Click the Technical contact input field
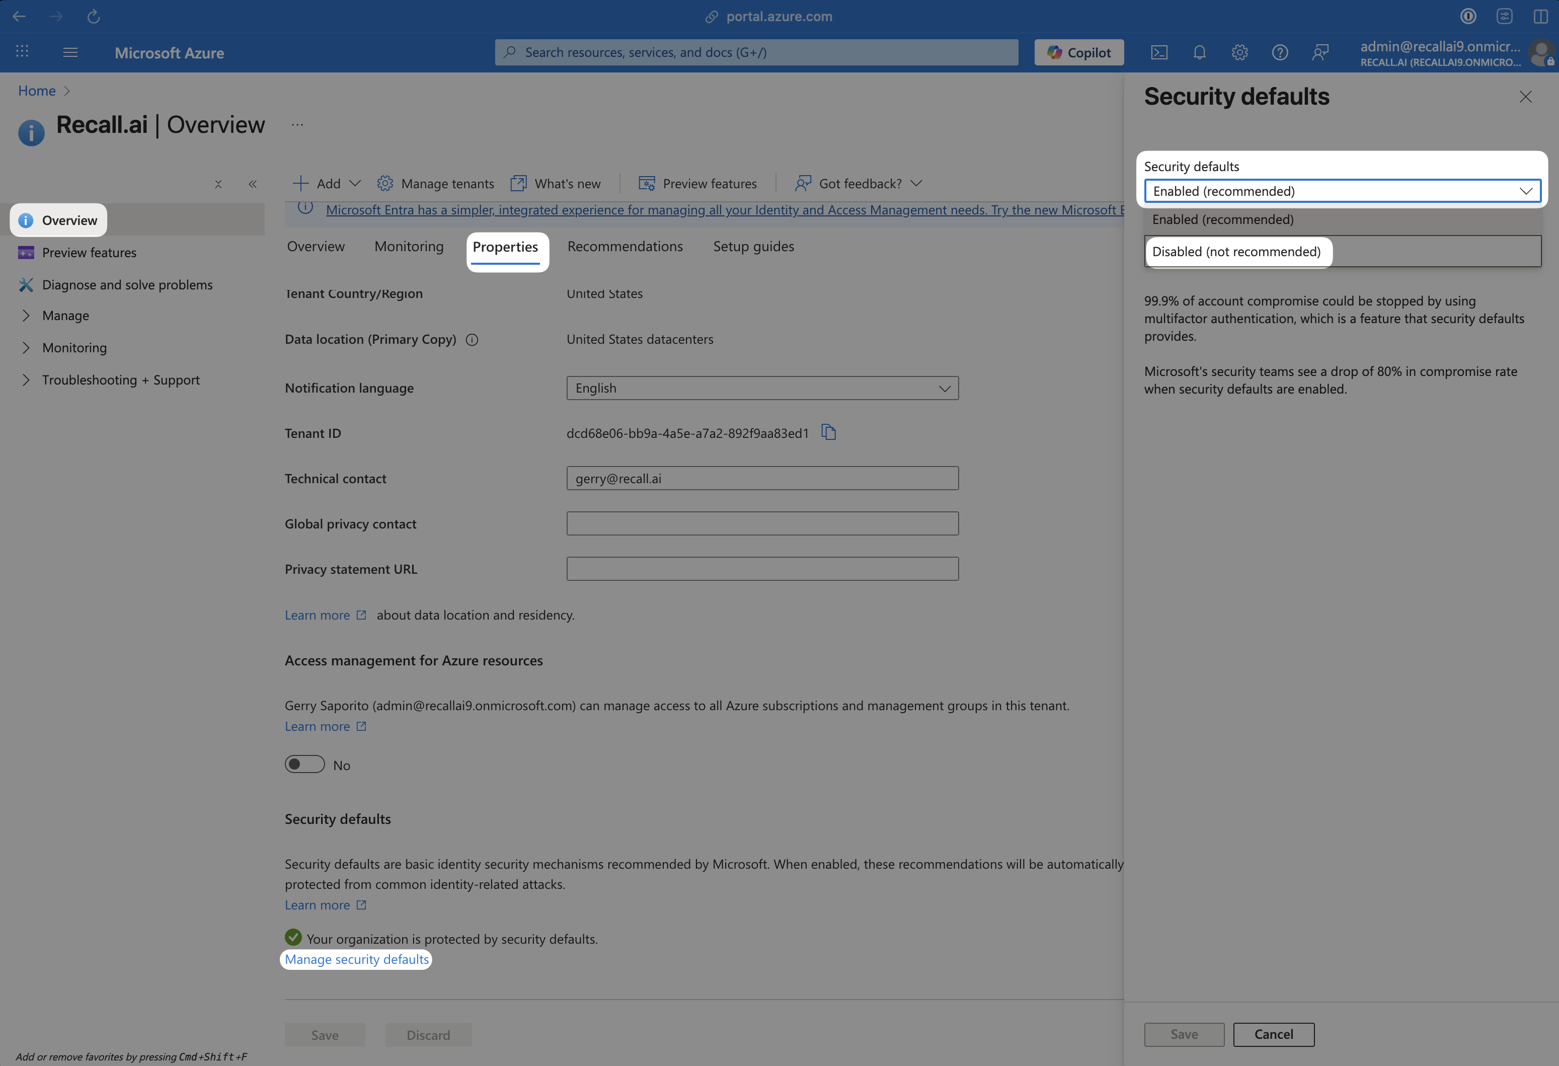Viewport: 1559px width, 1066px height. 762,478
